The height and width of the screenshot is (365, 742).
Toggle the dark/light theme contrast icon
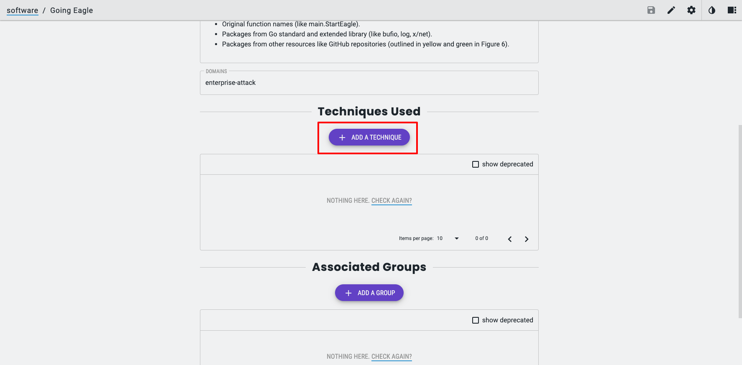[x=712, y=10]
